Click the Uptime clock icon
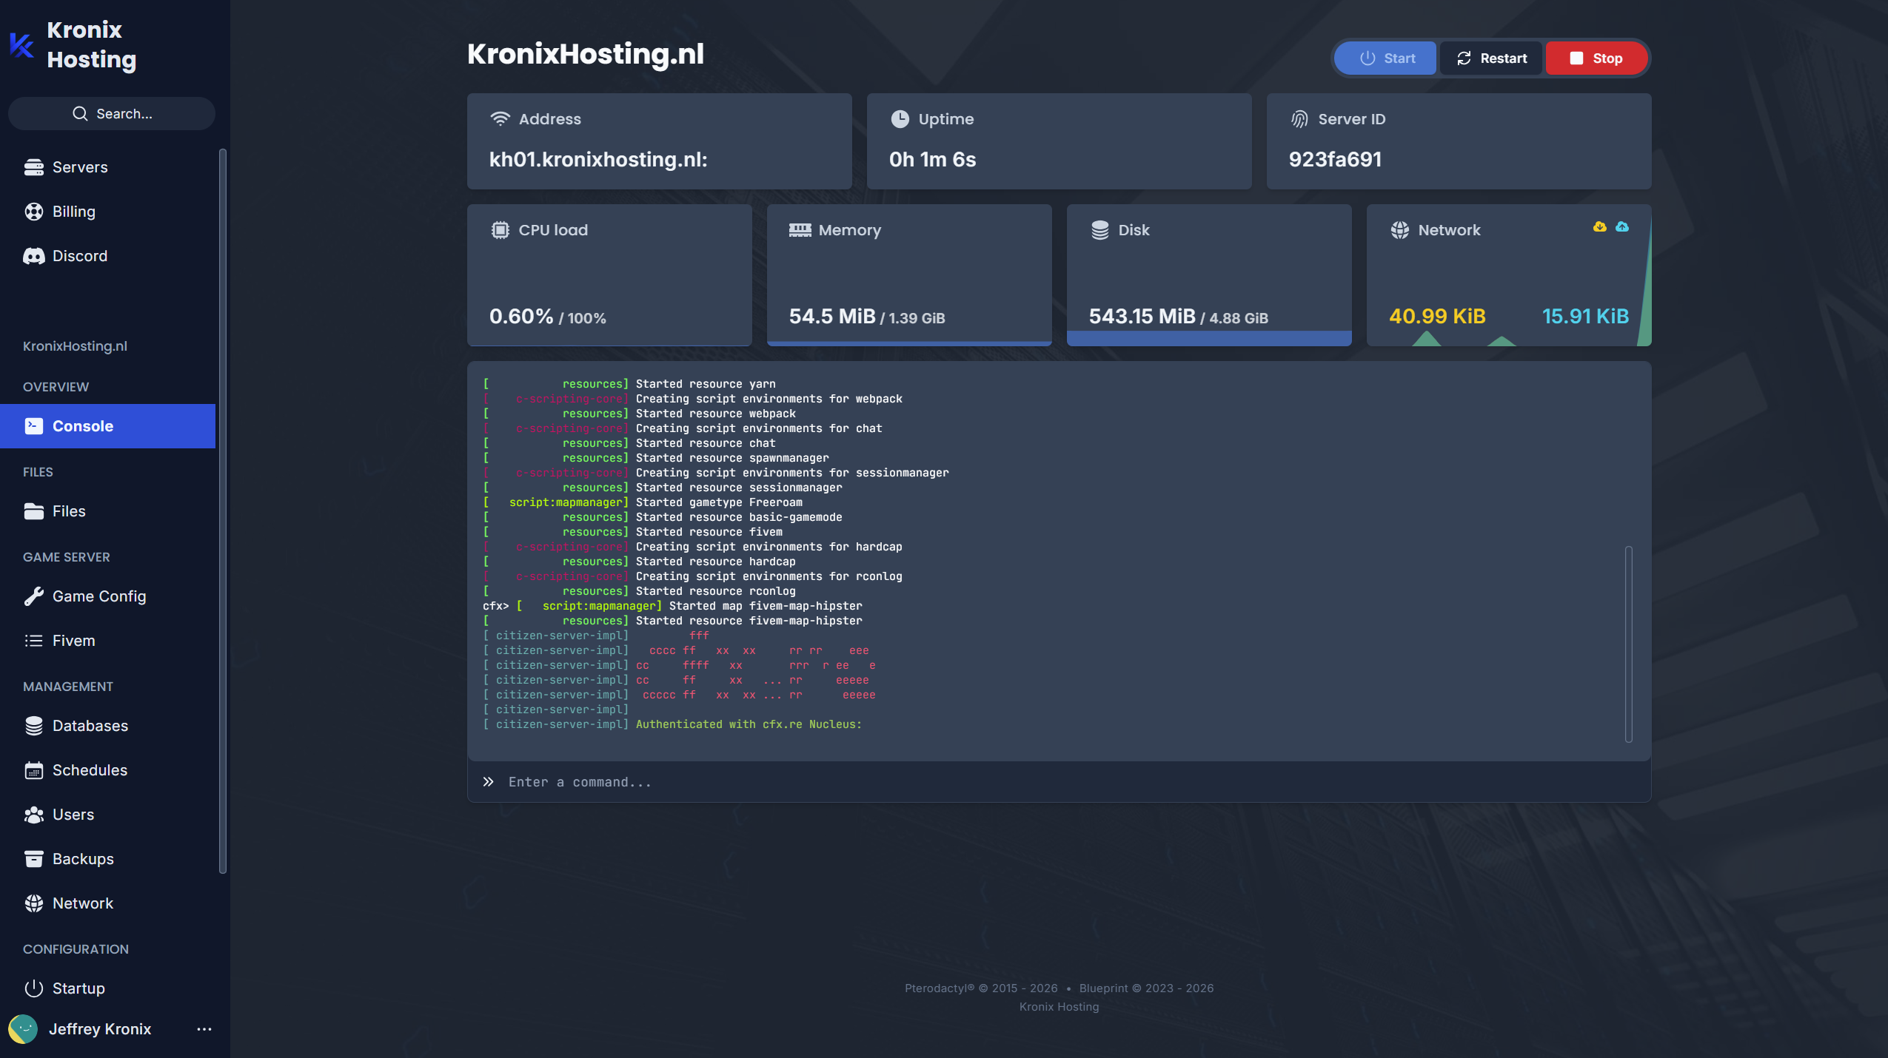 point(900,119)
